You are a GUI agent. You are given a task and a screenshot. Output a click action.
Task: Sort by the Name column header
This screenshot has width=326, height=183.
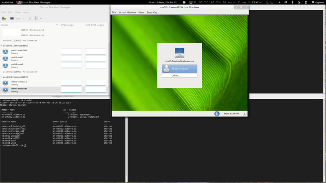[x=29, y=25]
